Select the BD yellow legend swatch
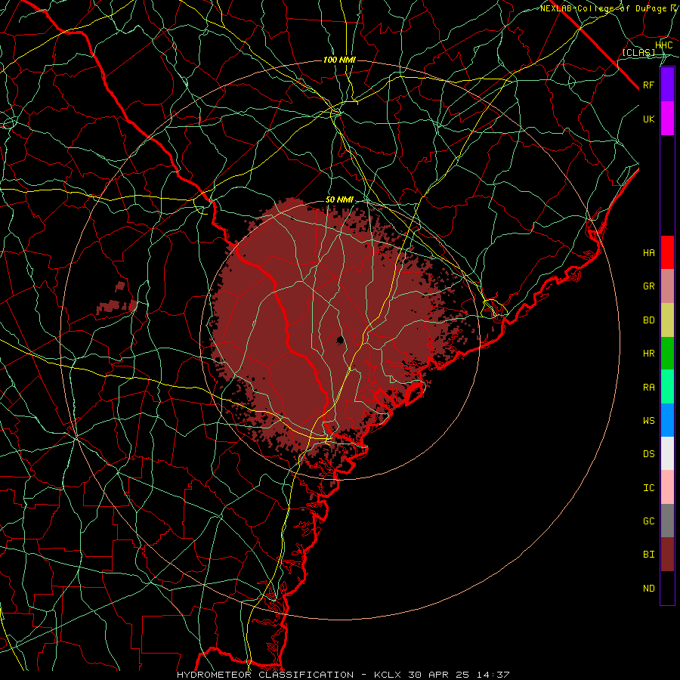The image size is (680, 680). 667,320
